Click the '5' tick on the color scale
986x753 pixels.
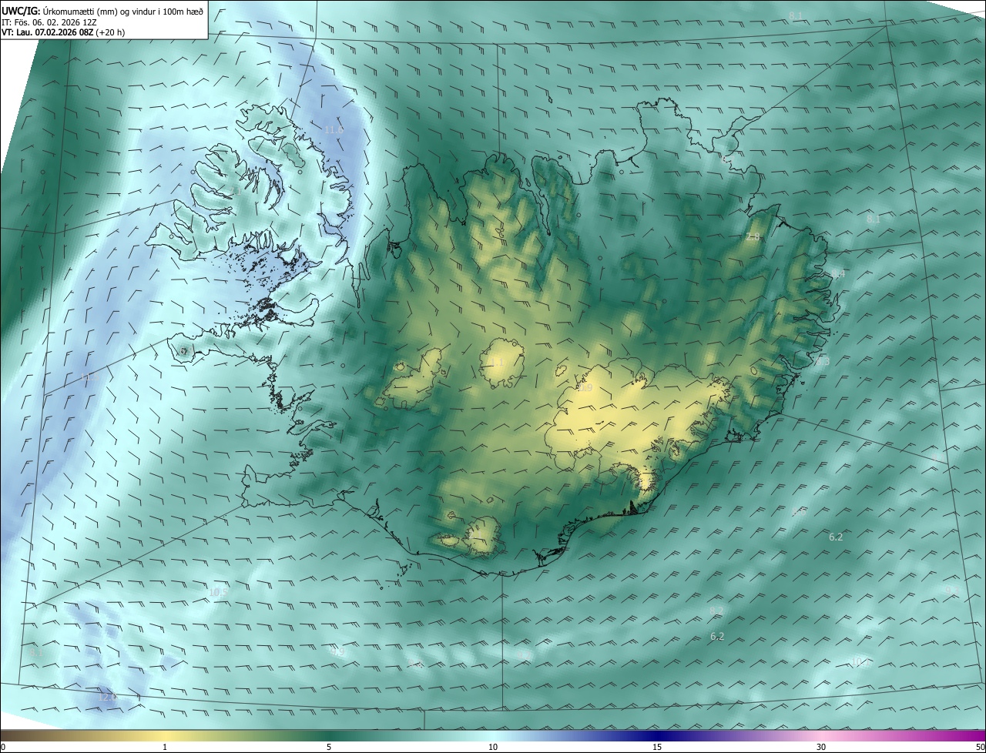(329, 747)
